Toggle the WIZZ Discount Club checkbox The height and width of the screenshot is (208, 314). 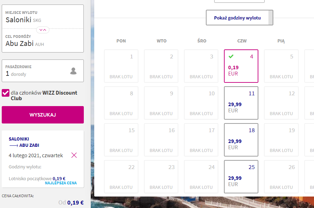pos(6,93)
